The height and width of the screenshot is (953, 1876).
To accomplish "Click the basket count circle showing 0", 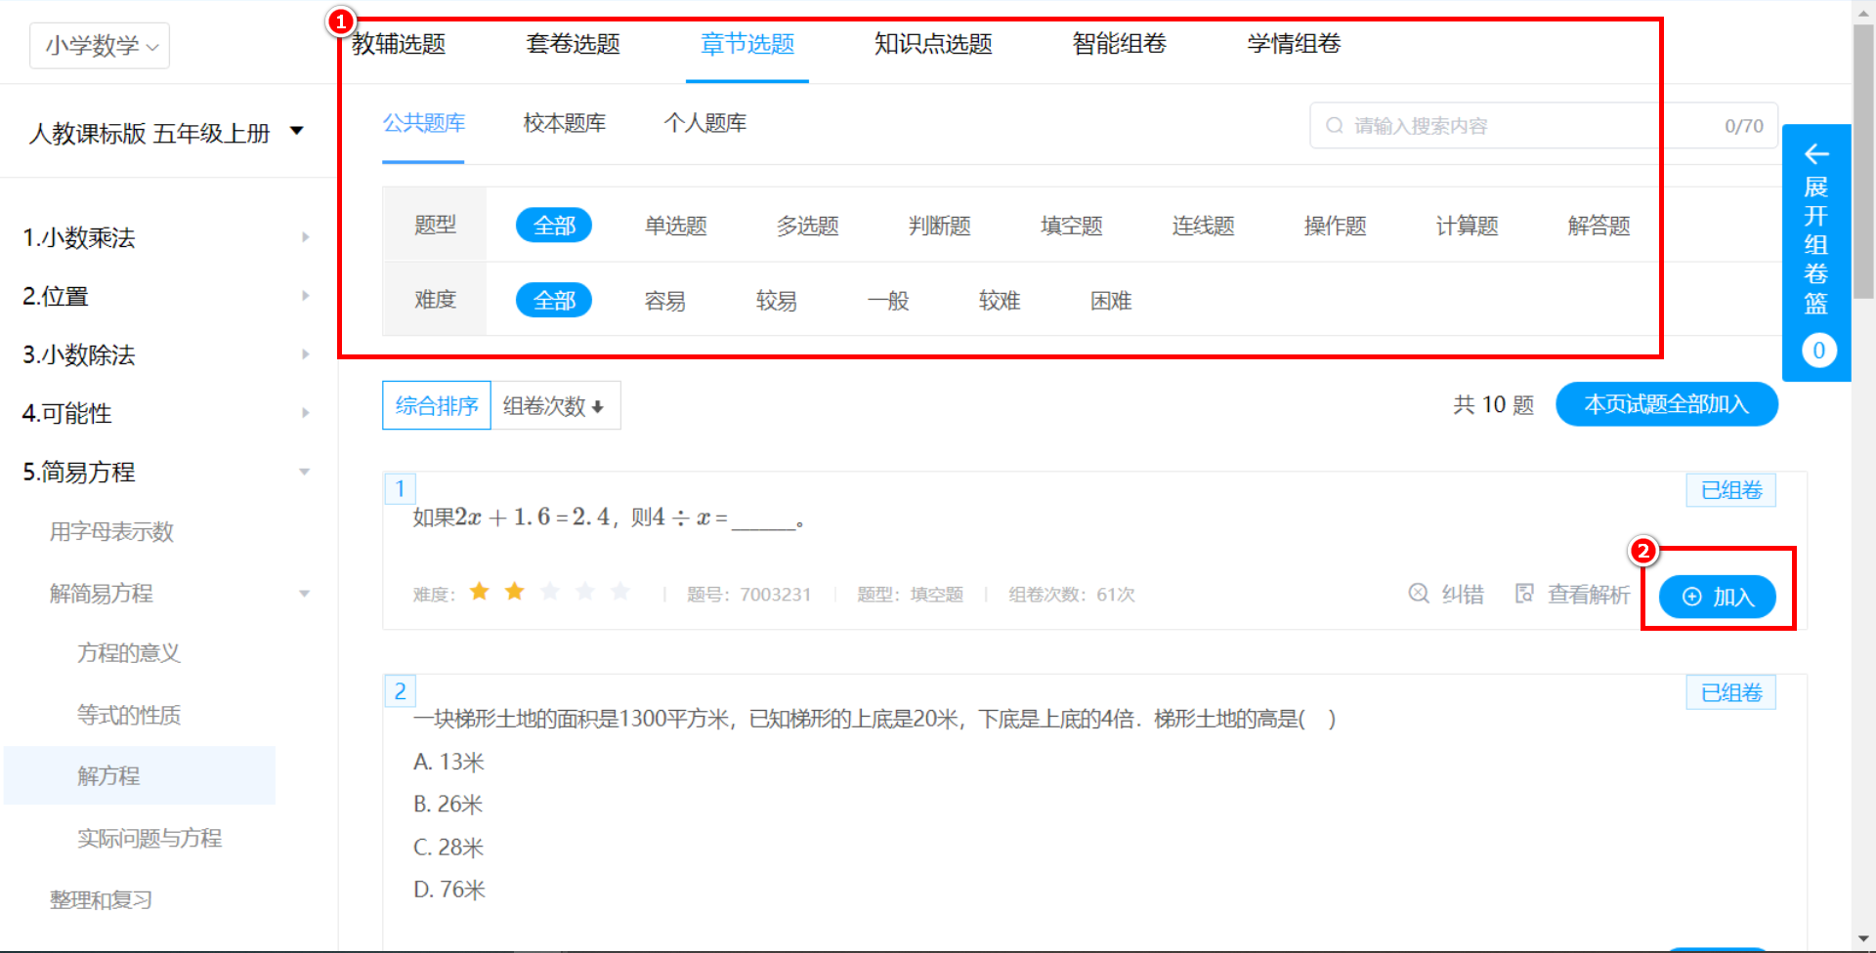I will (x=1818, y=351).
